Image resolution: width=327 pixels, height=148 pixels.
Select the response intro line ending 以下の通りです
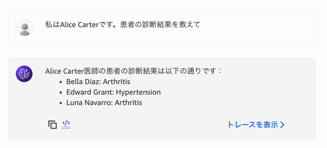click(134, 71)
